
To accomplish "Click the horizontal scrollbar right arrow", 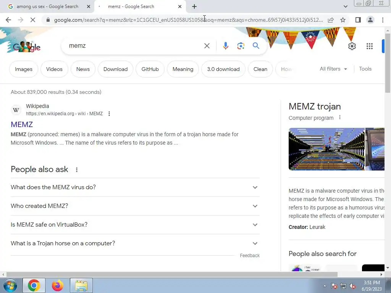I will [381, 274].
